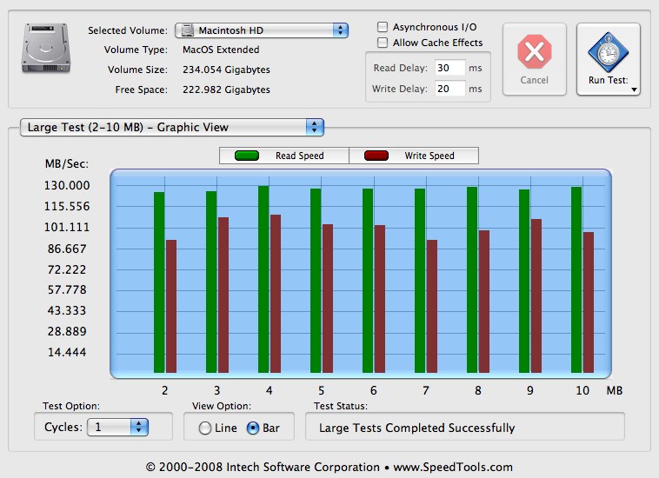659x478 pixels.
Task: Enable Asynchronous I/O checkbox
Action: (x=383, y=27)
